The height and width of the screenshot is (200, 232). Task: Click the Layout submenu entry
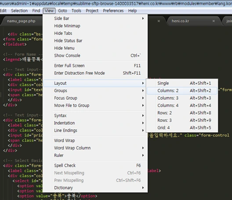click(95, 83)
